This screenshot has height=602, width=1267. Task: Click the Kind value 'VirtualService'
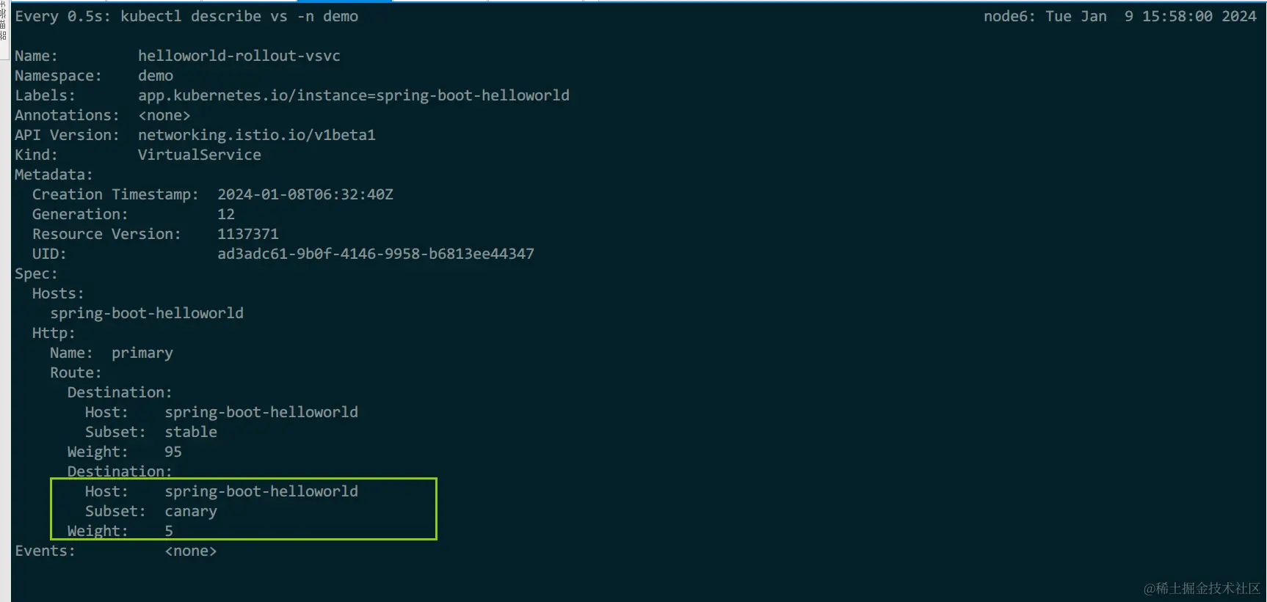tap(200, 155)
